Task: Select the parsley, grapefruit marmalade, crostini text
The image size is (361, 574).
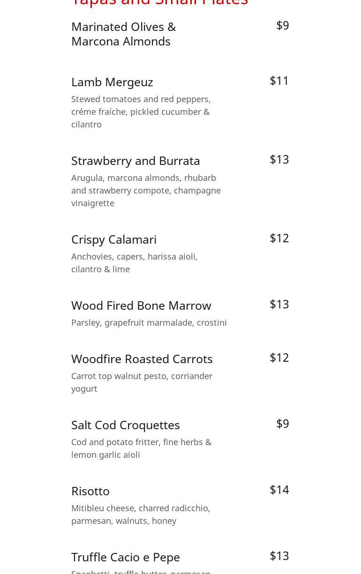Action: point(149,322)
